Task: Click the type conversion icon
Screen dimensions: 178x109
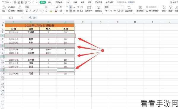Action: click(x=129, y=7)
